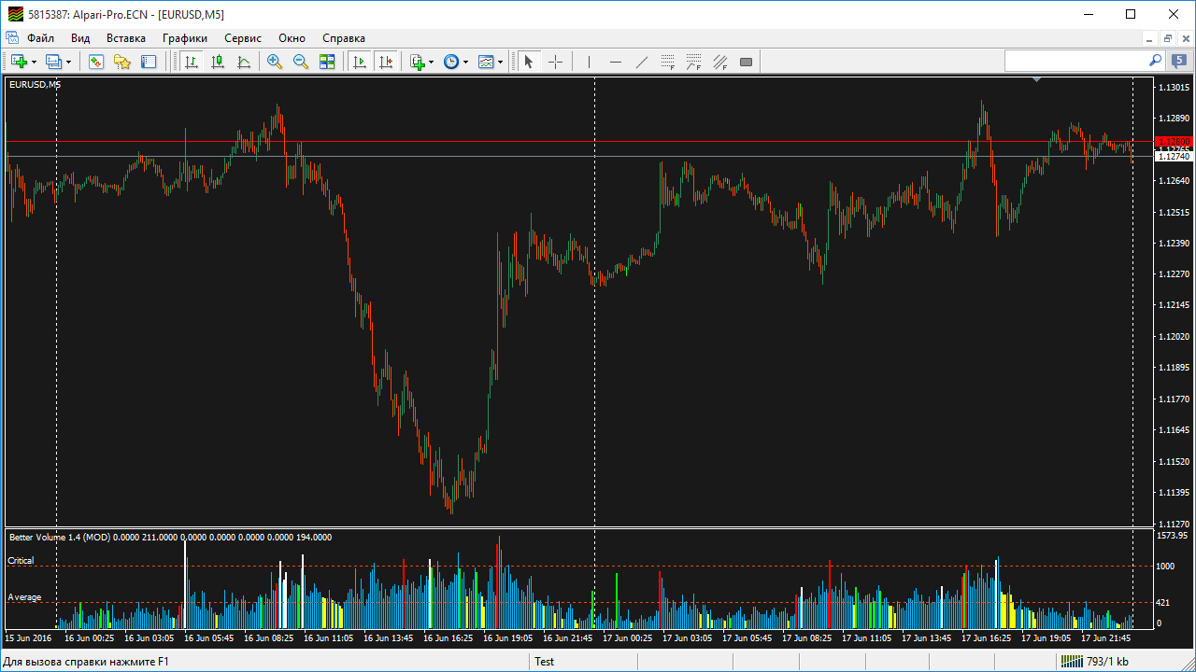Click the Zoom Out magnifier icon
Image resolution: width=1196 pixels, height=672 pixels.
click(x=300, y=62)
